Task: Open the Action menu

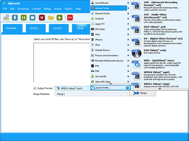Action: [58, 9]
